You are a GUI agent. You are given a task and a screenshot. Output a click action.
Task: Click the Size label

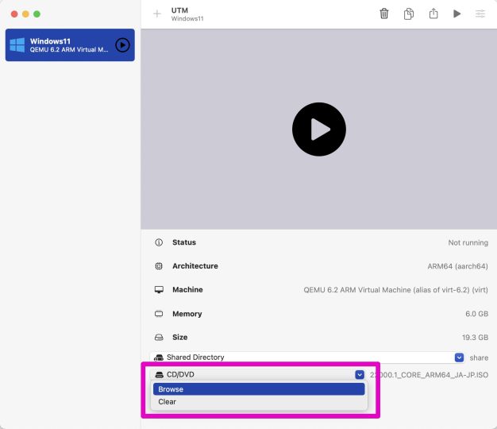[x=179, y=338]
